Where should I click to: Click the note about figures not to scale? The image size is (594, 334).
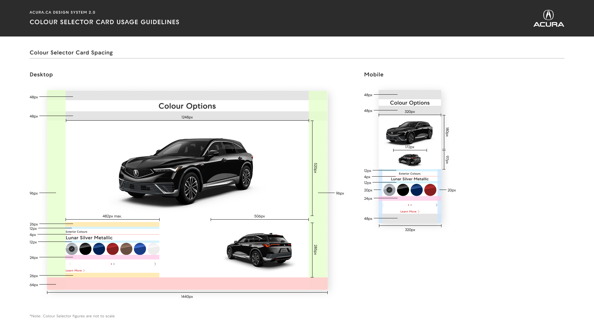point(72,316)
